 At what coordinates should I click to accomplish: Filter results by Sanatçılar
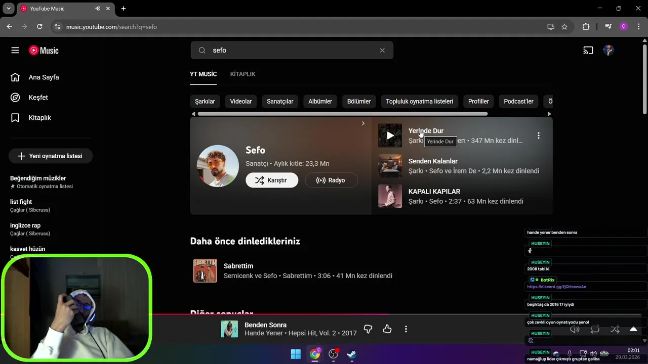(280, 102)
